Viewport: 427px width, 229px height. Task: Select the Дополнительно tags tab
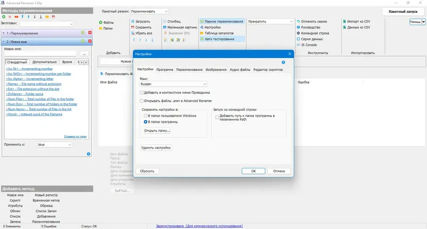tap(44, 62)
